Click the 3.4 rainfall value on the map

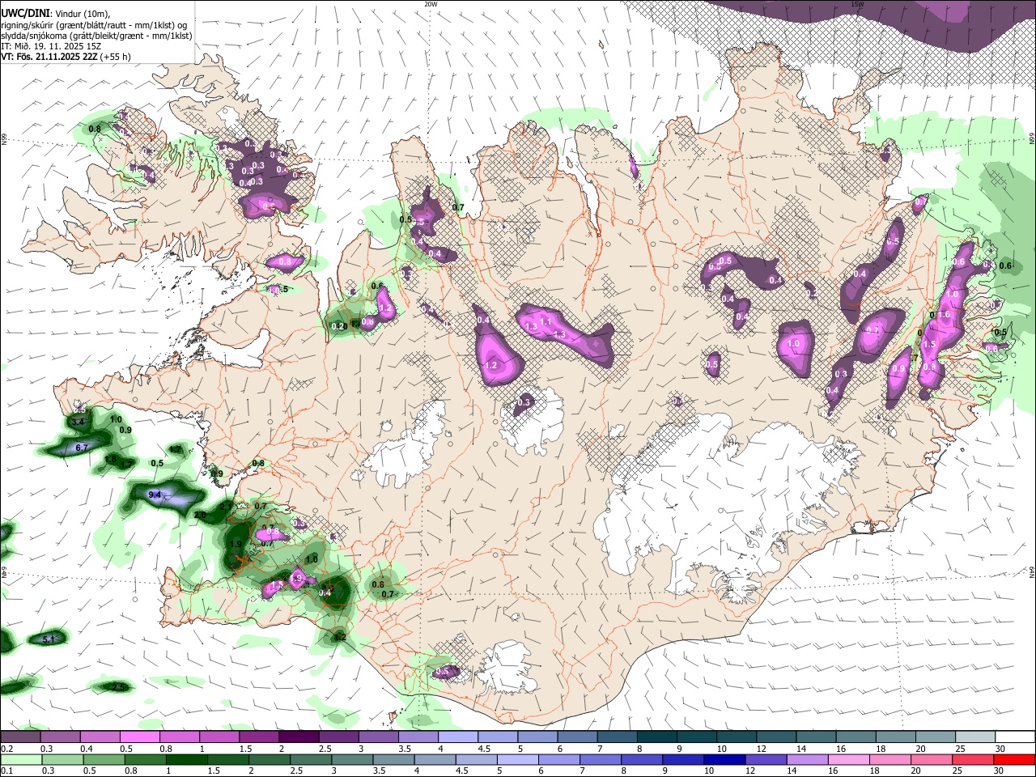pos(78,422)
